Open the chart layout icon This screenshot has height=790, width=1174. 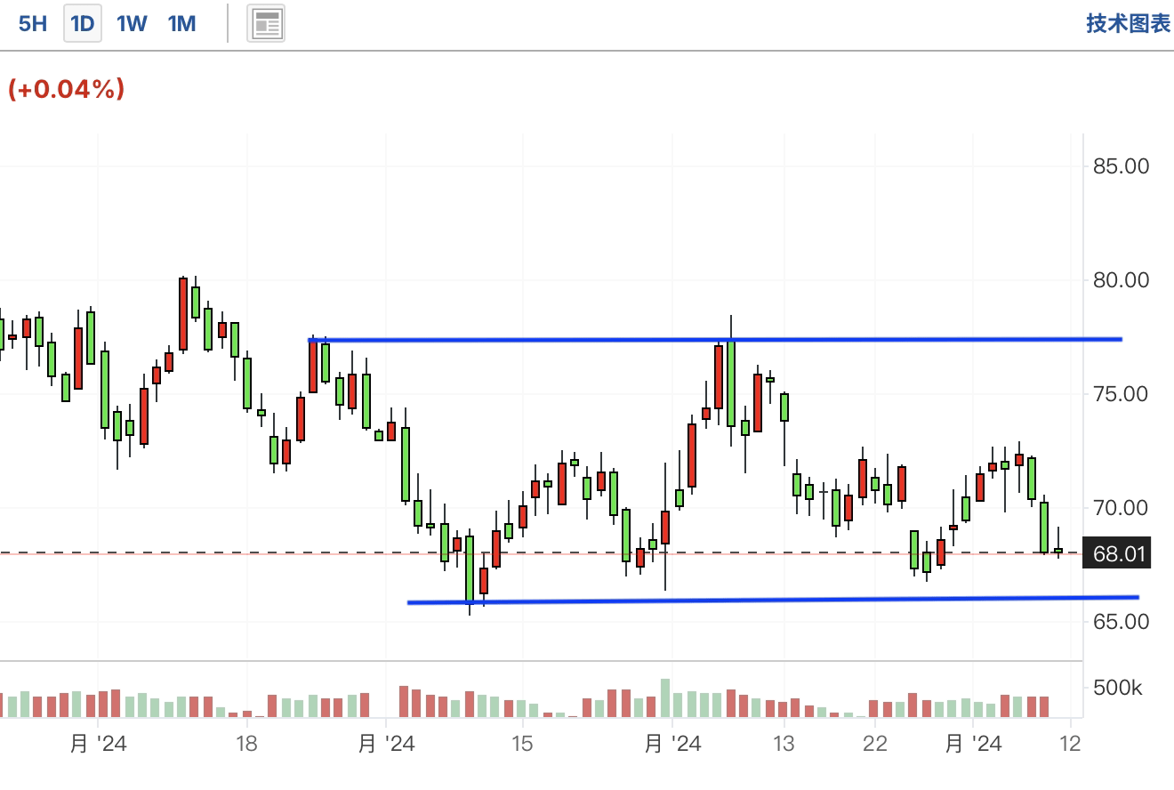click(266, 23)
